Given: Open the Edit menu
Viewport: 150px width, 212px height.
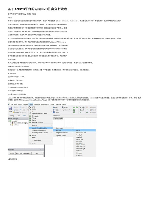Looking at the screenshot, I should click(15, 104).
